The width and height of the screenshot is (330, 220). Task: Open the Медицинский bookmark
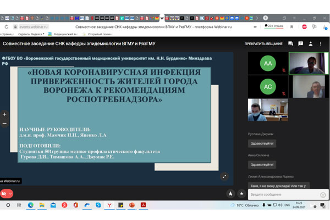63,34
